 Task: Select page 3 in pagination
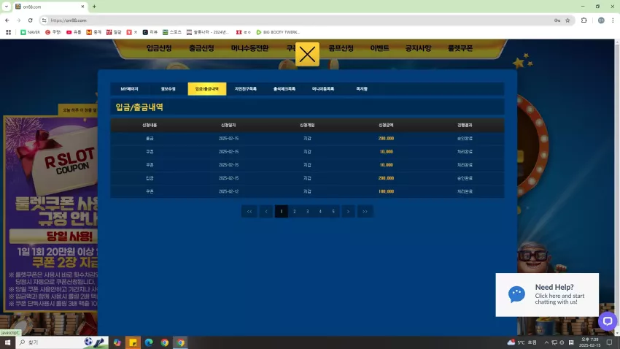pyautogui.click(x=307, y=211)
